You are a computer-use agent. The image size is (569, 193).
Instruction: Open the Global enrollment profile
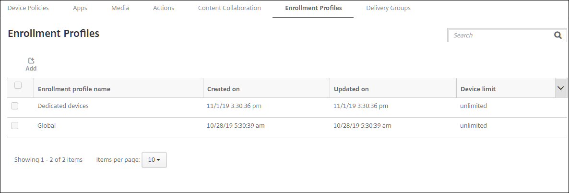coord(47,126)
